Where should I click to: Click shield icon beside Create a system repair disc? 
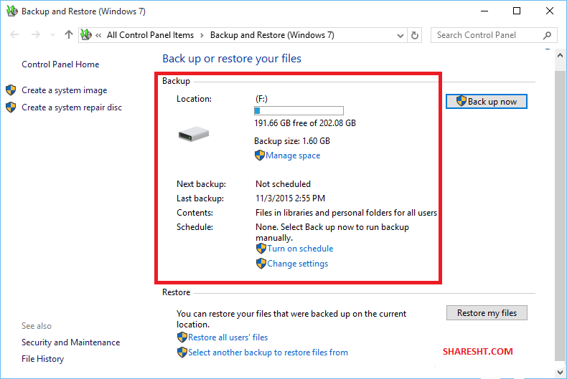coord(11,107)
